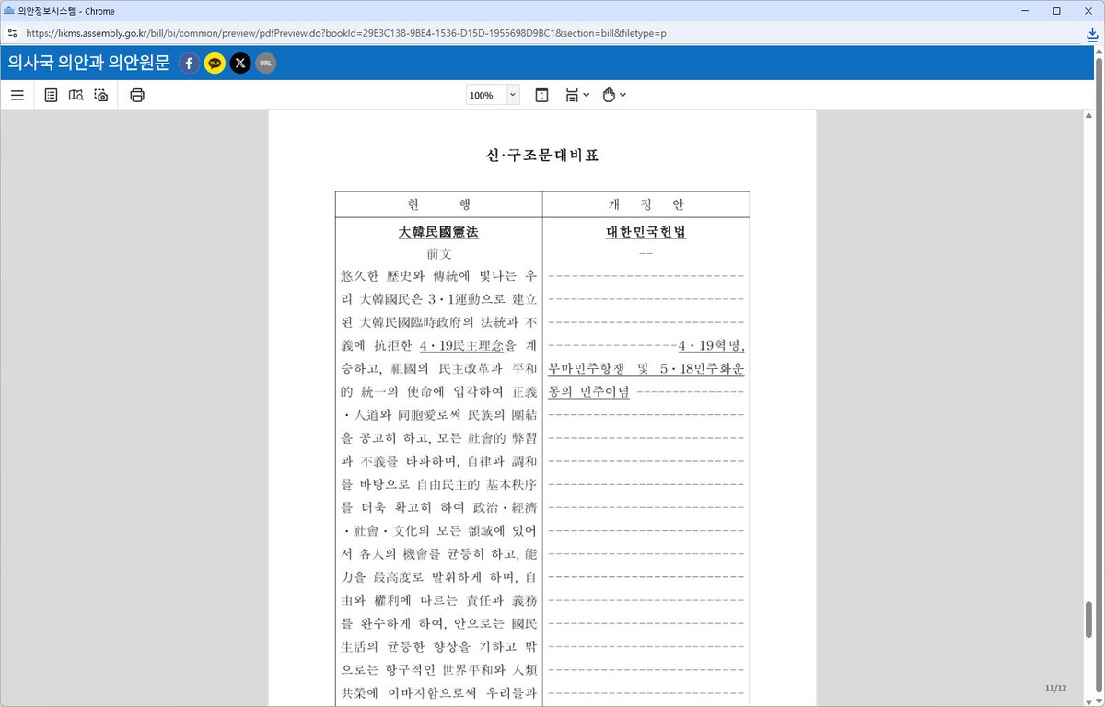Download the PDF file
The image size is (1105, 707).
pyautogui.click(x=1092, y=34)
